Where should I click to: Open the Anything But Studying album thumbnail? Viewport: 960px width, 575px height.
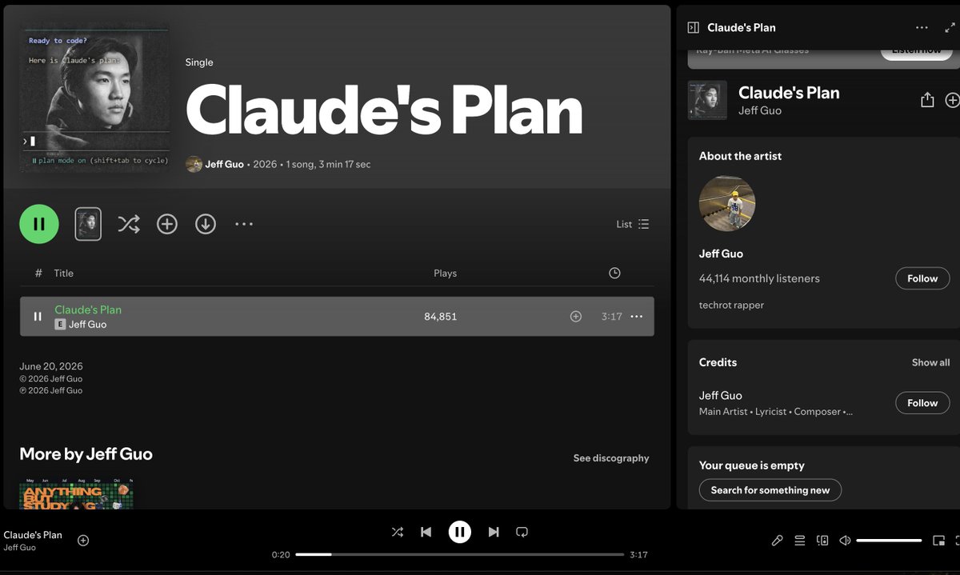coord(76,494)
